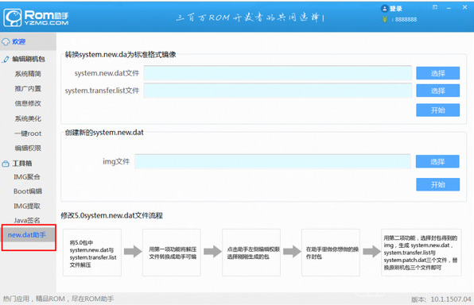Click the pen icon beside 编辑刷机包
Viewport: 474px width, 305px height.
pos(6,59)
